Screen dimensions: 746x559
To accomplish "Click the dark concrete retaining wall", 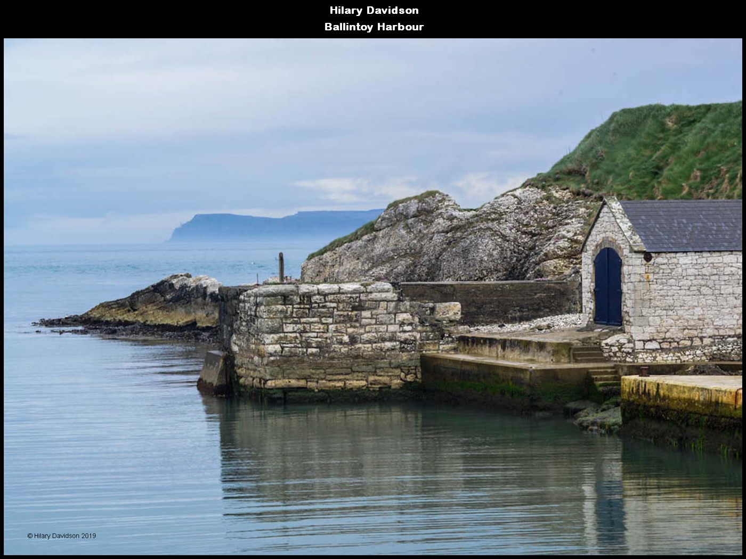I will 490,301.
